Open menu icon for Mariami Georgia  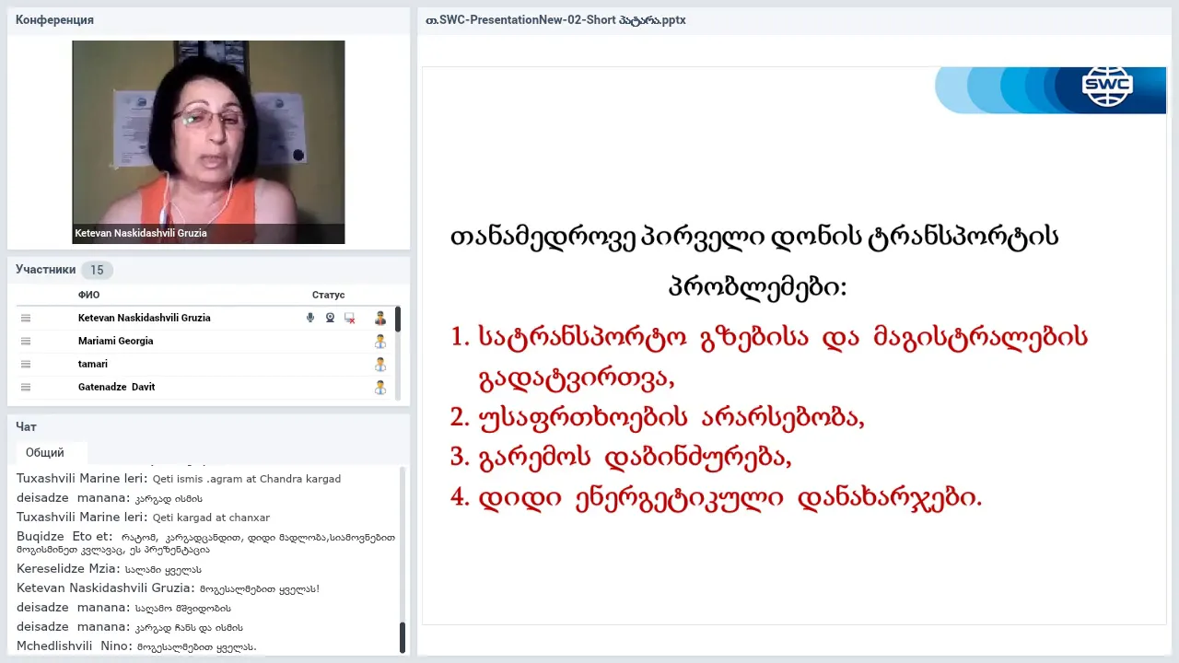26,341
